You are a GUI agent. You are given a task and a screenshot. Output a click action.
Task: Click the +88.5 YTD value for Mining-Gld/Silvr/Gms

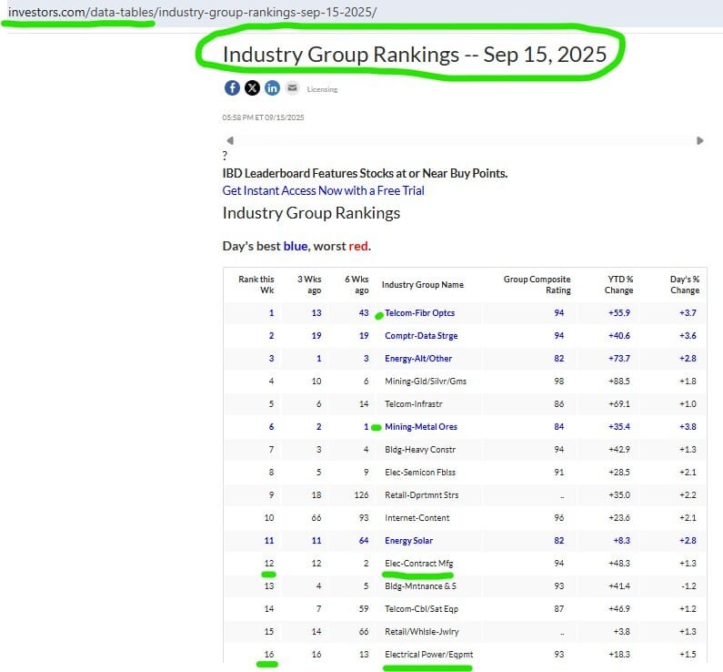[x=618, y=382]
